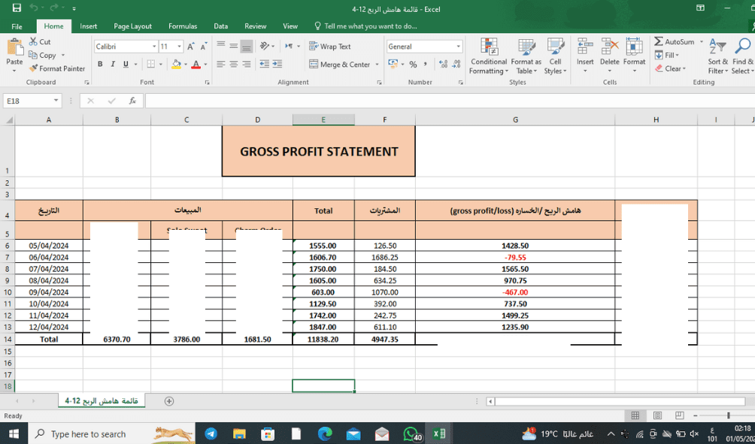Switch to Page Layout view in status bar
The width and height of the screenshot is (755, 444).
click(x=657, y=415)
